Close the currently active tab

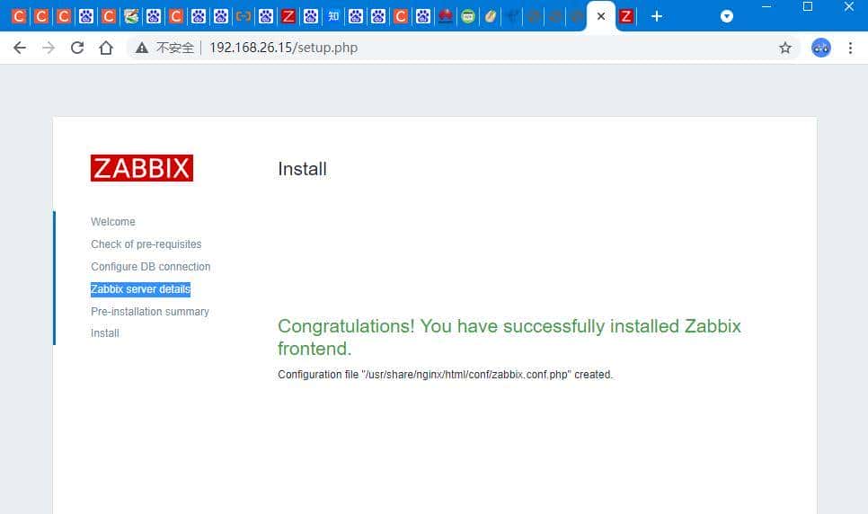[x=601, y=16]
